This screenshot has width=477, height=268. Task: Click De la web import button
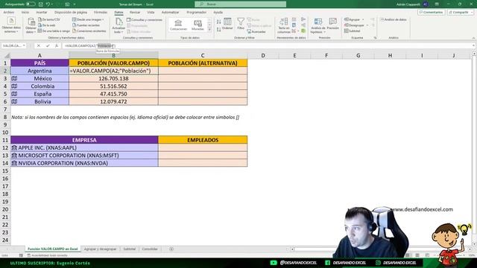coord(47,25)
